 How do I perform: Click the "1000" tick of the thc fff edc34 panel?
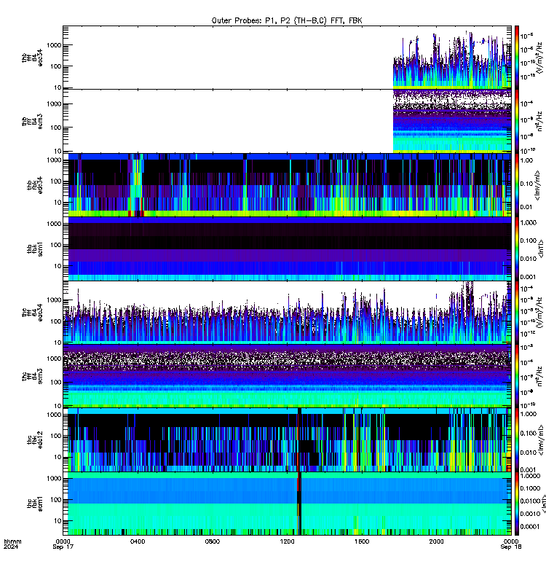coord(54,300)
